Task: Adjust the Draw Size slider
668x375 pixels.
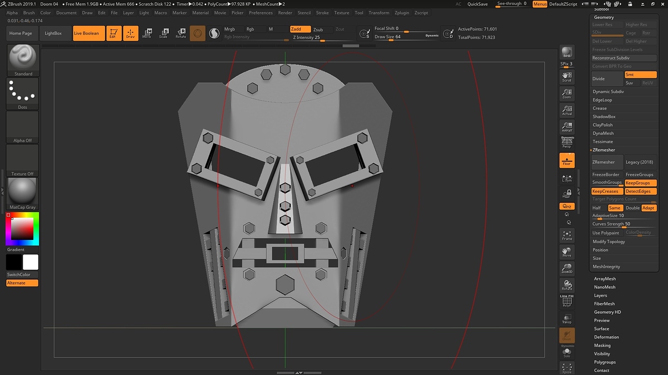Action: 406,37
